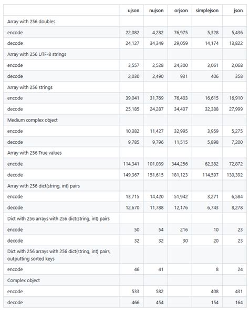Click the orjson value 51,942
The image size is (249, 310).
click(181, 197)
